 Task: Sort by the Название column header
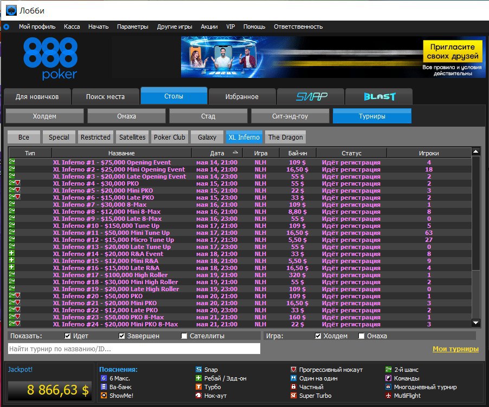pyautogui.click(x=121, y=153)
